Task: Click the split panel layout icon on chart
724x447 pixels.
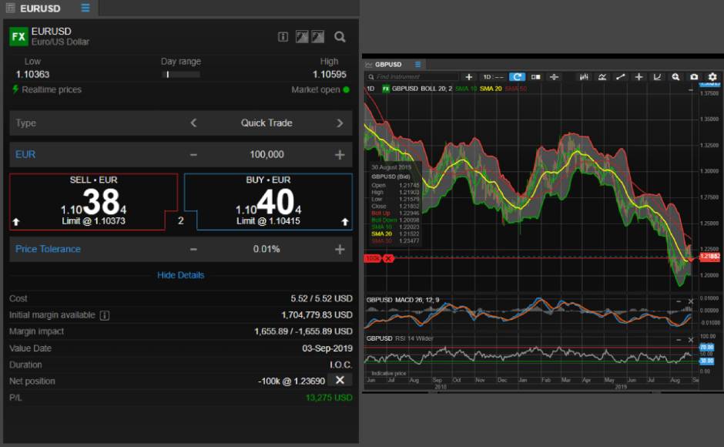Action: (x=535, y=77)
